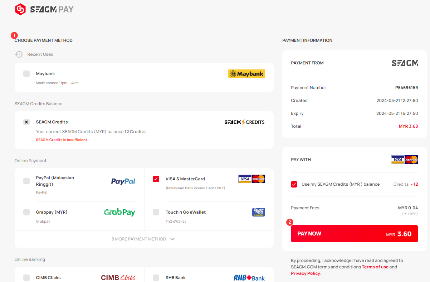Click the SEAGM Credits logo

pyautogui.click(x=244, y=122)
